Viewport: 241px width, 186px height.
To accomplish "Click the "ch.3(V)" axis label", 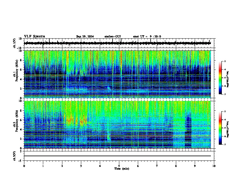I will [15, 156].
